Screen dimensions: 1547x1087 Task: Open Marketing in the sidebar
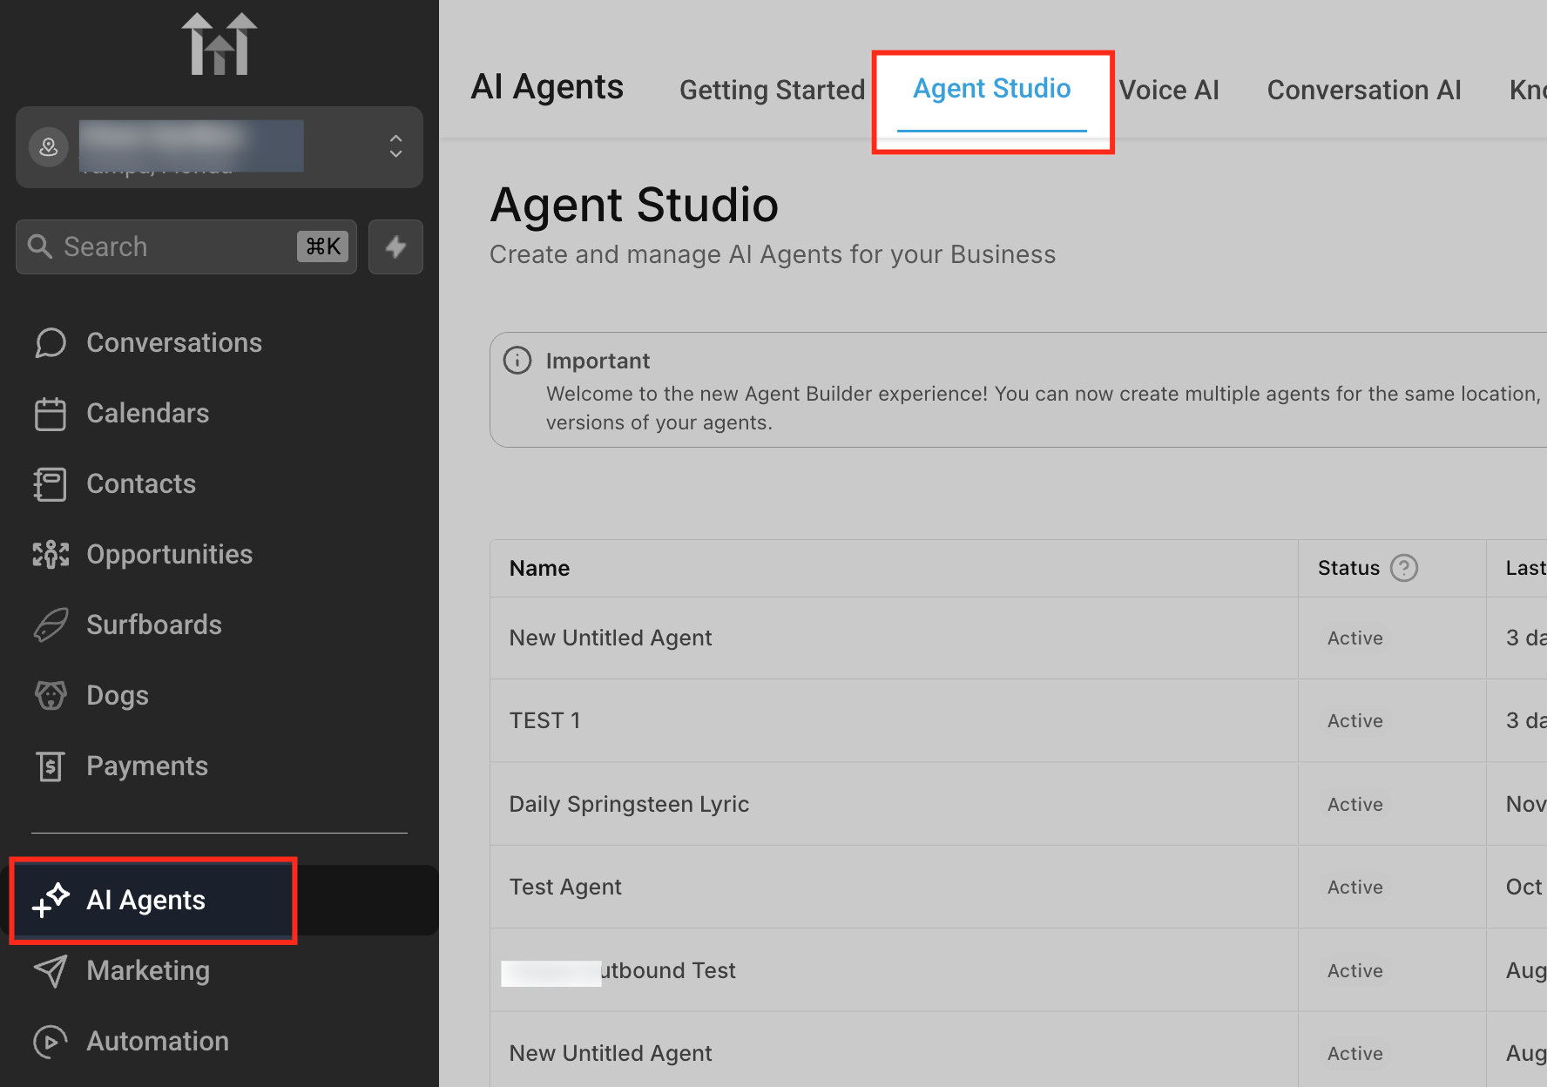pos(148,970)
